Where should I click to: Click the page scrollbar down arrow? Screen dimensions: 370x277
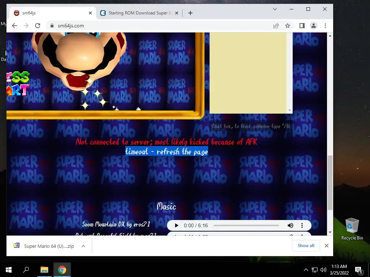[330, 232]
